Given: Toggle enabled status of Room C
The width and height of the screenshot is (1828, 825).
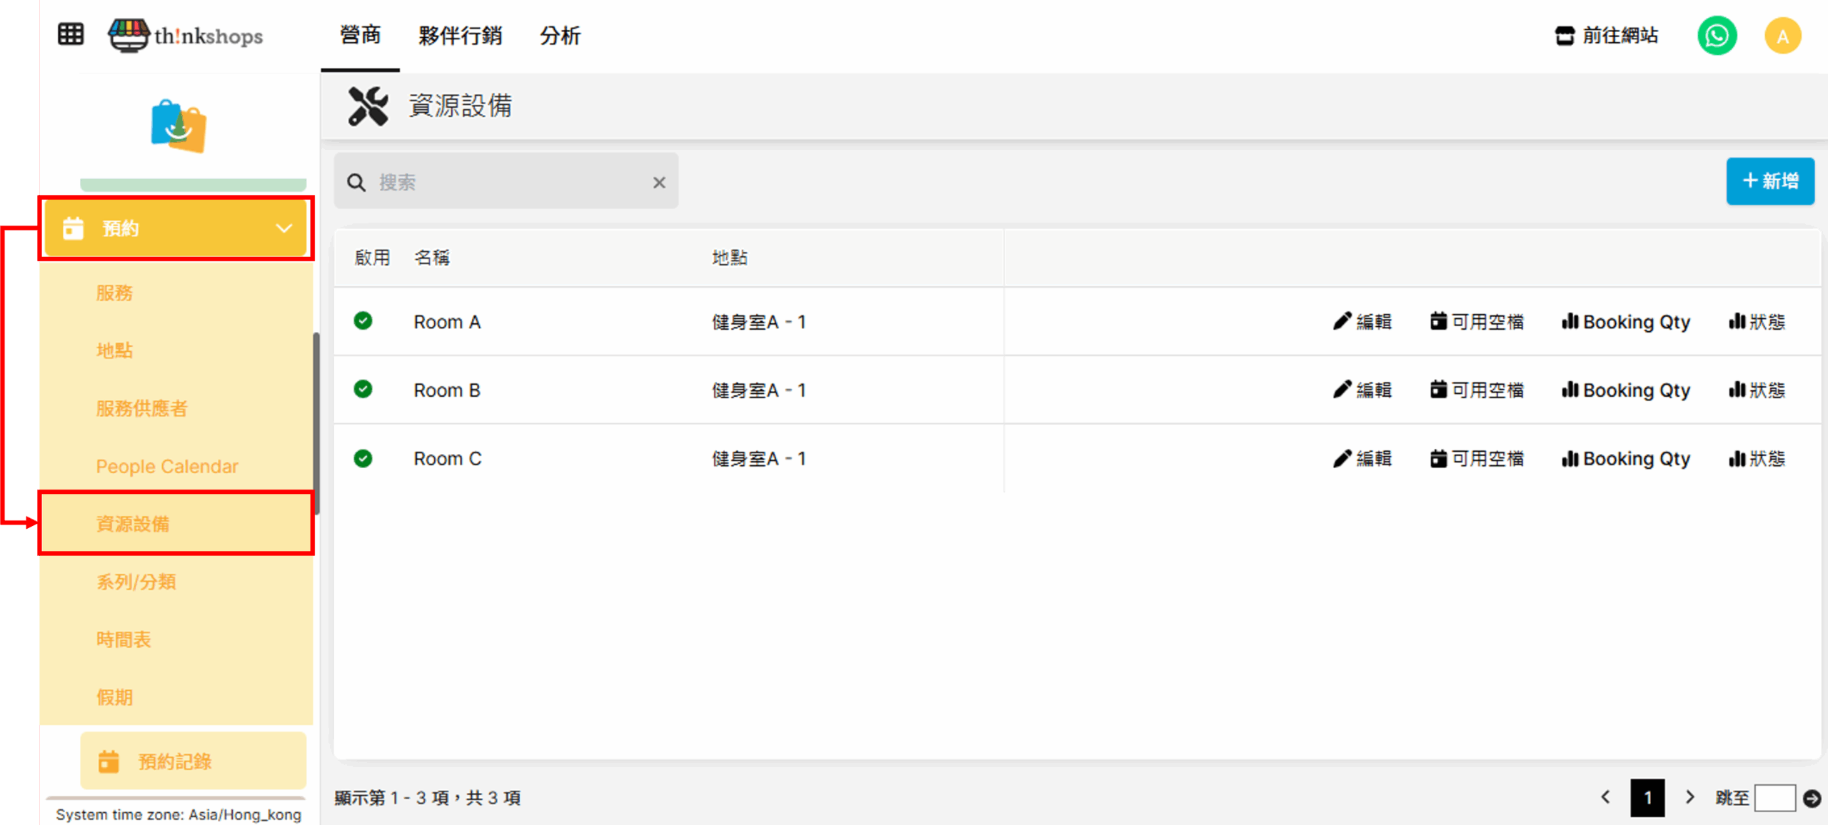Looking at the screenshot, I should [x=363, y=458].
